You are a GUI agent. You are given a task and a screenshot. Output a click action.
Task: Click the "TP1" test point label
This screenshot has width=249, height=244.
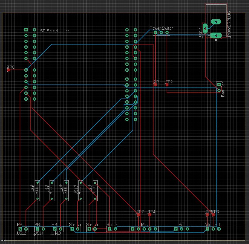point(158,82)
